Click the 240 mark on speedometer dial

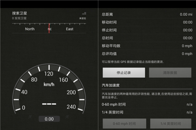pos(71,107)
